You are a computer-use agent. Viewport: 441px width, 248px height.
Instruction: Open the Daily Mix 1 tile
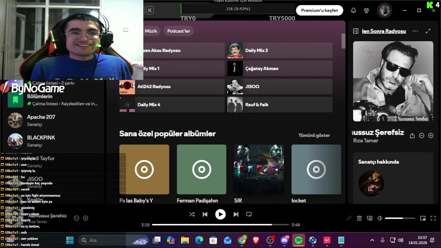[x=184, y=69]
